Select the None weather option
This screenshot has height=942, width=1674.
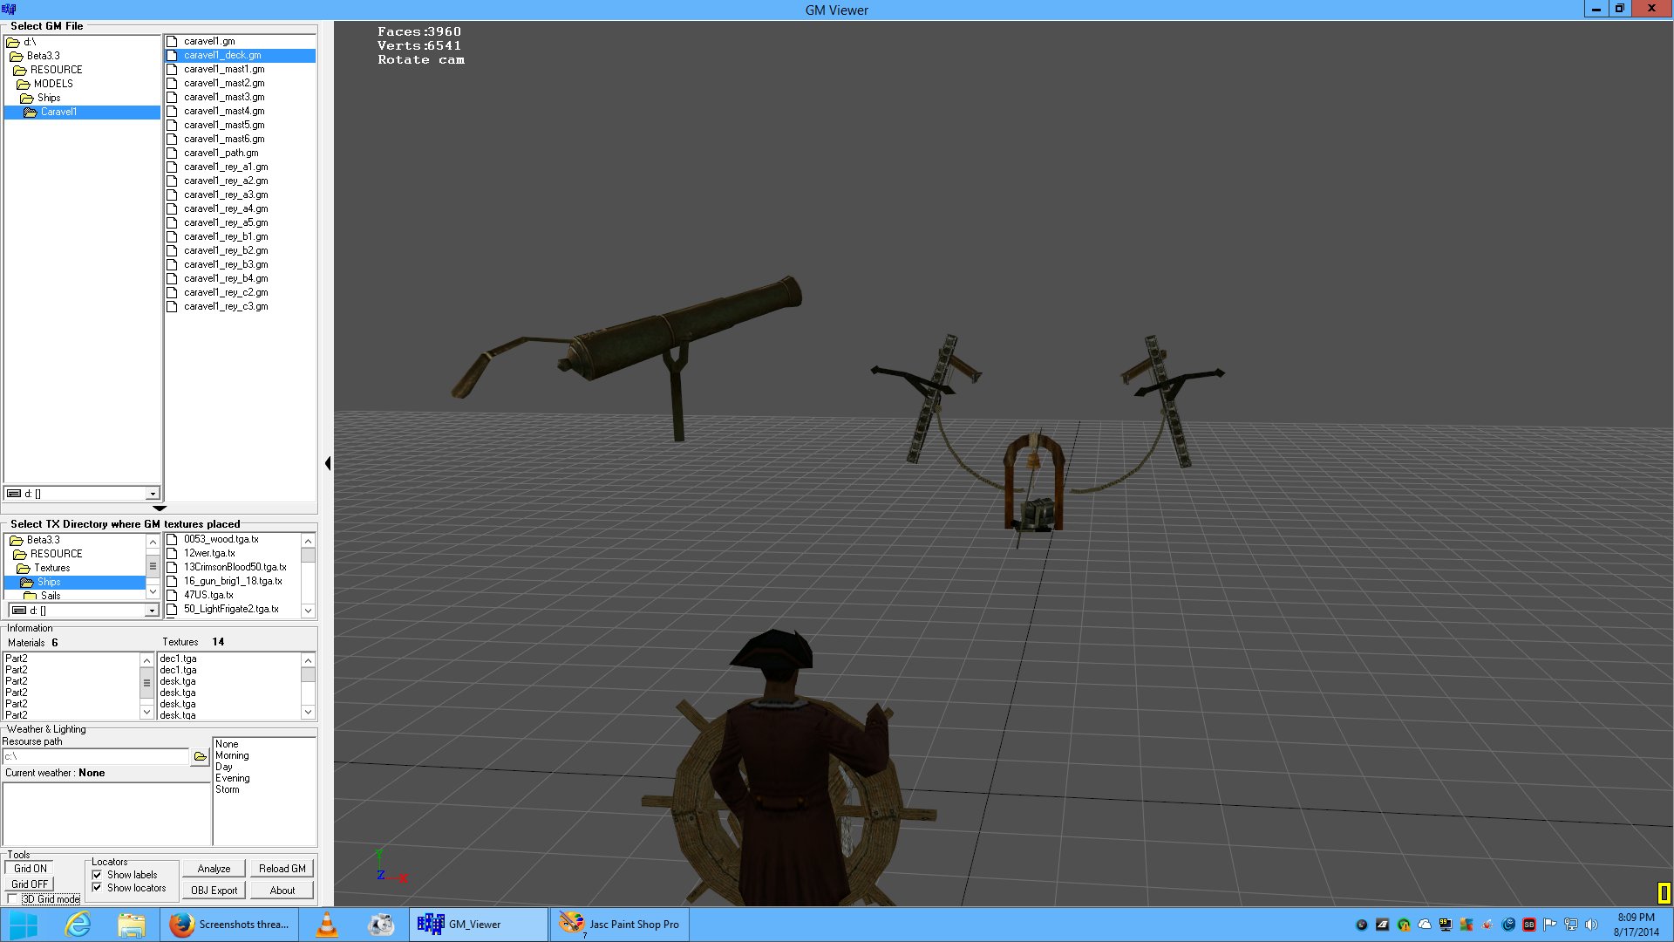[227, 745]
